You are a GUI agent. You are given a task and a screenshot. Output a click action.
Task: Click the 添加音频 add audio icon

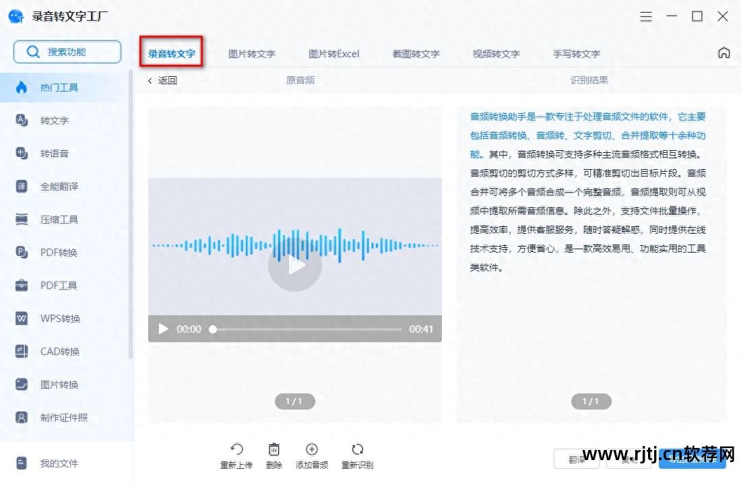311,455
